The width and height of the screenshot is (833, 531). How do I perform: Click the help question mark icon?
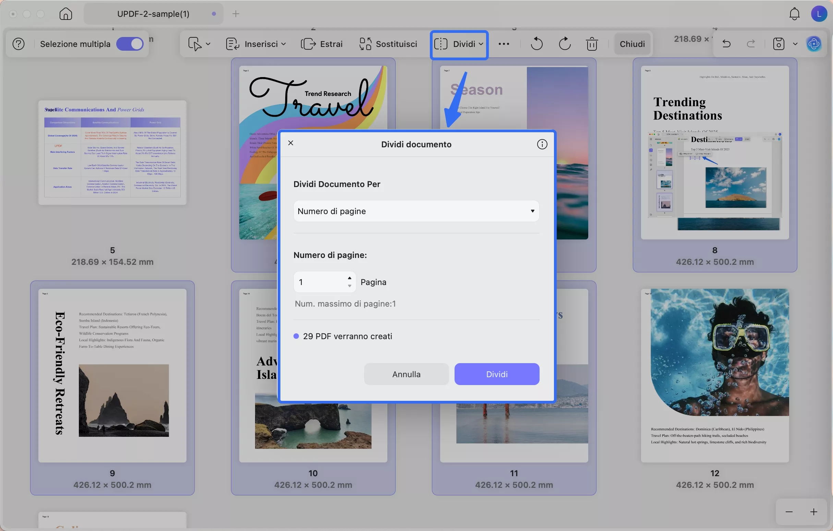18,44
